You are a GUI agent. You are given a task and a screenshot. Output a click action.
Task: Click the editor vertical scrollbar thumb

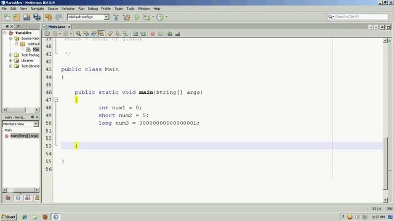click(x=385, y=164)
